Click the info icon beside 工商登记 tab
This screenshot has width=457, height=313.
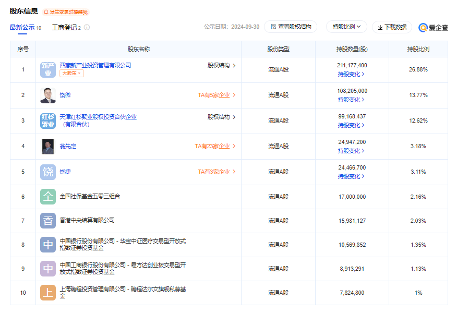coord(87,27)
